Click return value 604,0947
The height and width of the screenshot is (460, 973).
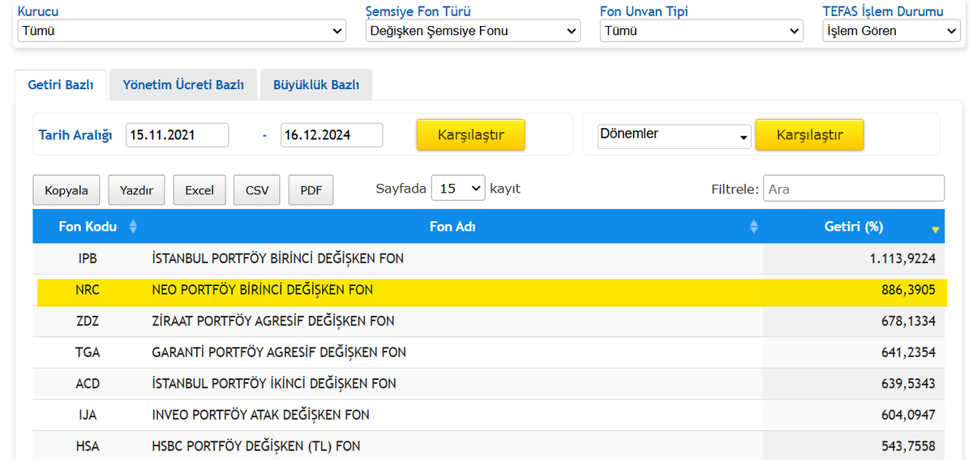click(909, 415)
